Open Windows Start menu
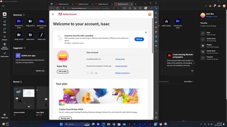The height and width of the screenshot is (127, 227). (x=61, y=124)
